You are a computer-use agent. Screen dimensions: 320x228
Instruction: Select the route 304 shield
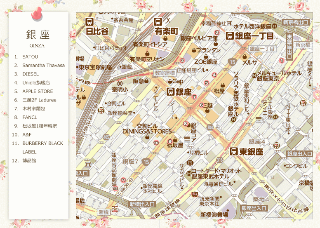(x=210, y=127)
